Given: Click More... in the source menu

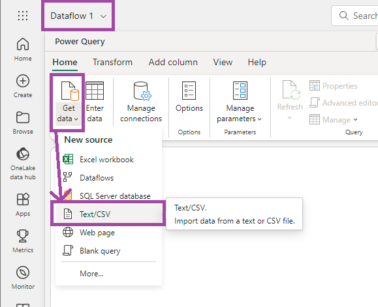Looking at the screenshot, I should point(91,274).
